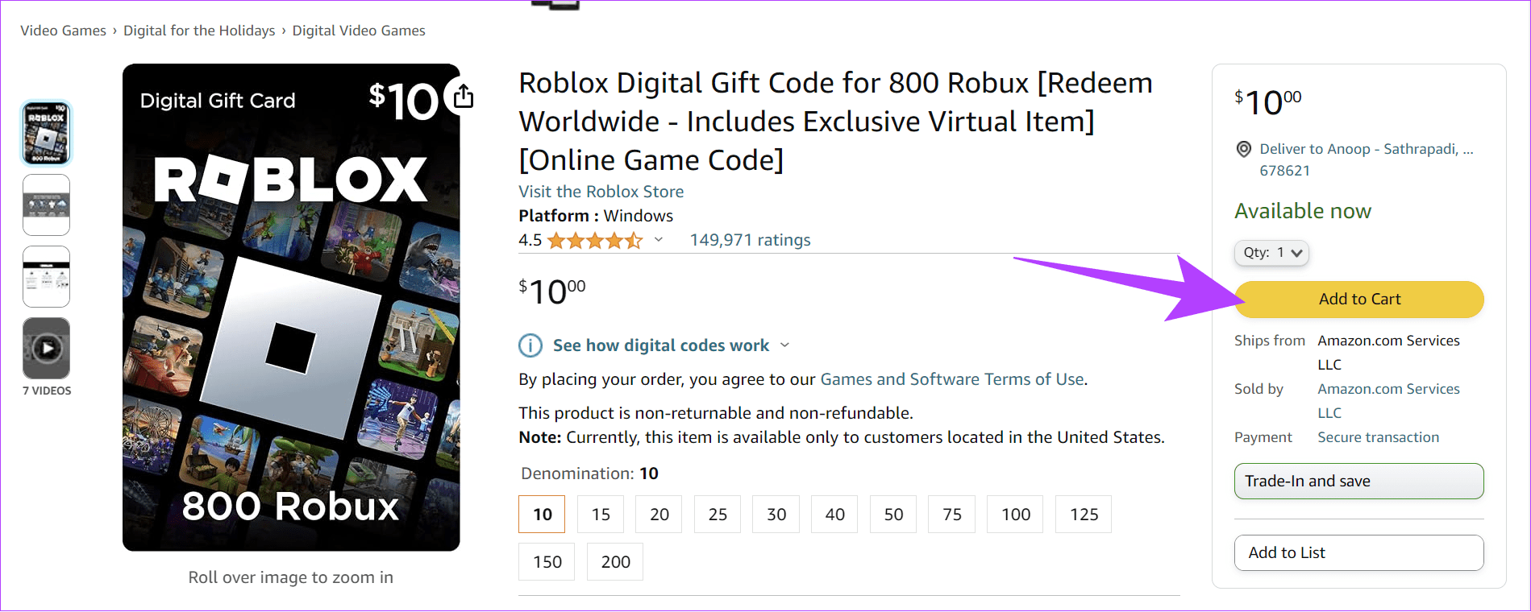This screenshot has width=1531, height=612.
Task: Choose the 25 denomination option
Action: (x=718, y=515)
